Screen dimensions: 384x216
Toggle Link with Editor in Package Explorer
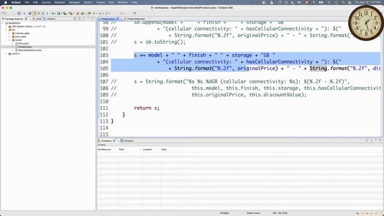[79, 19]
